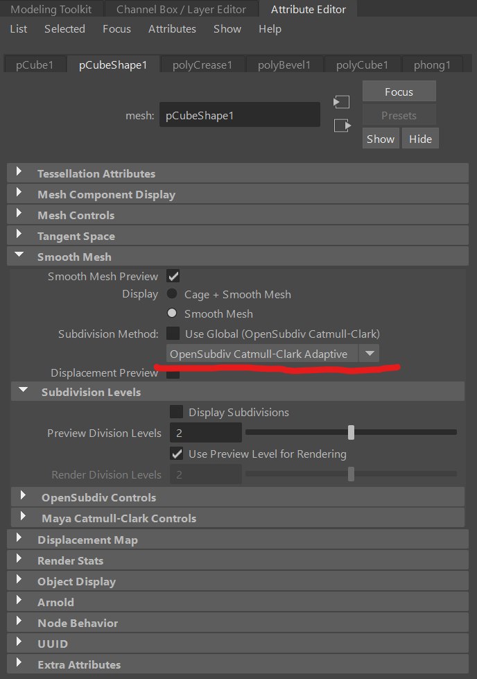The height and width of the screenshot is (679, 477).
Task: Click the Focus button
Action: (x=399, y=92)
